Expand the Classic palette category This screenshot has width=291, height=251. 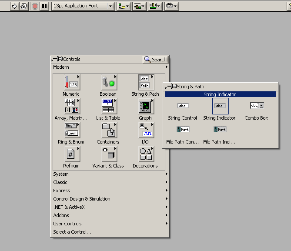pos(110,182)
